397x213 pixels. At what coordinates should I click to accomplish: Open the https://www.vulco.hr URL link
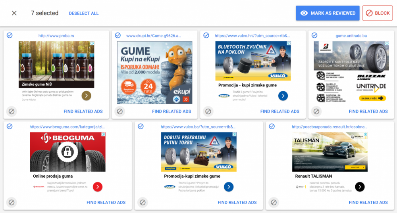[x=252, y=36]
